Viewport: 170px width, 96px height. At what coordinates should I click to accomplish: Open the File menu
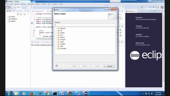[7, 4]
